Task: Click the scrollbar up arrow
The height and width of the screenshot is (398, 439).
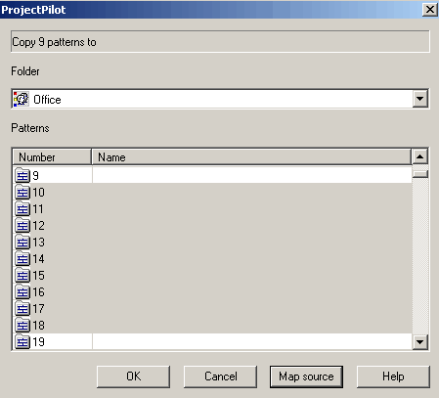Action: (x=419, y=156)
